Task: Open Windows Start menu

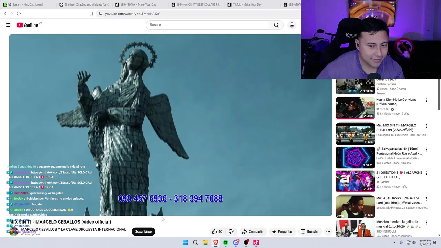Action: [x=185, y=242]
